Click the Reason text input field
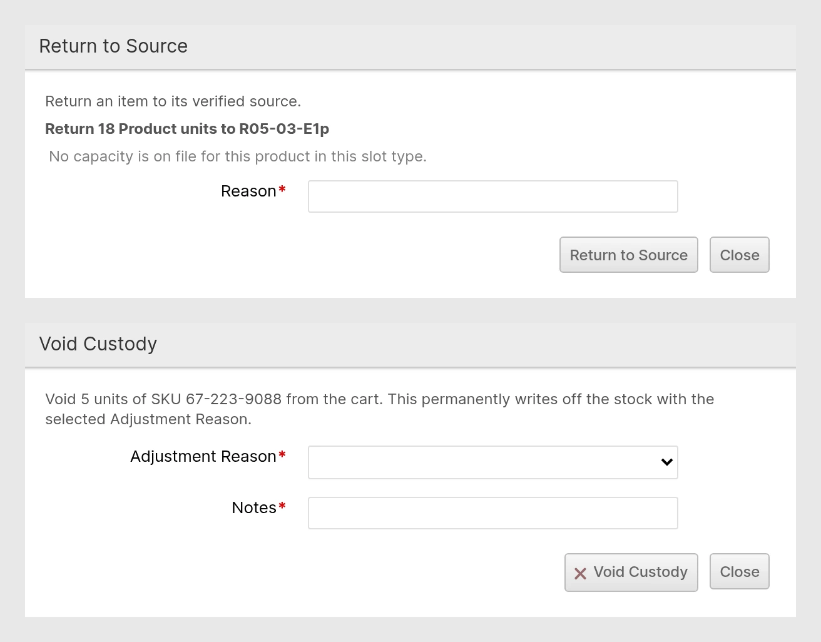The height and width of the screenshot is (642, 821). point(492,196)
